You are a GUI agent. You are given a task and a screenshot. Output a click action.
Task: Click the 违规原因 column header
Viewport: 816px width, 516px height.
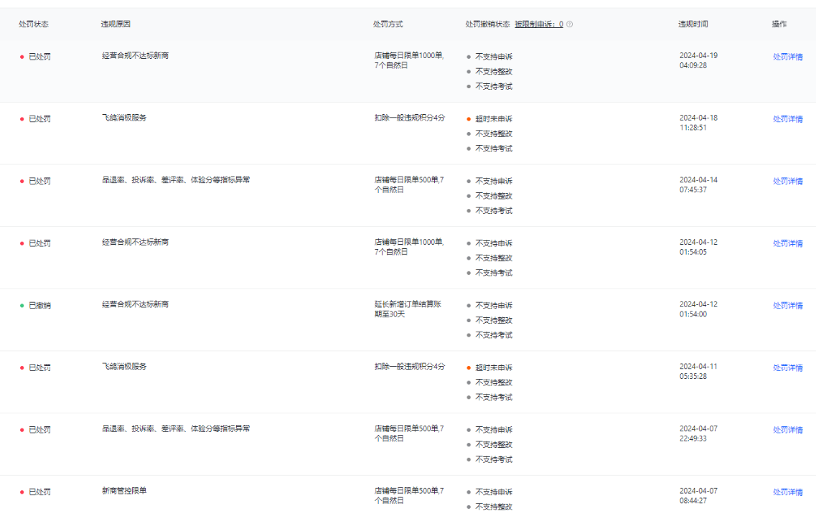(116, 24)
